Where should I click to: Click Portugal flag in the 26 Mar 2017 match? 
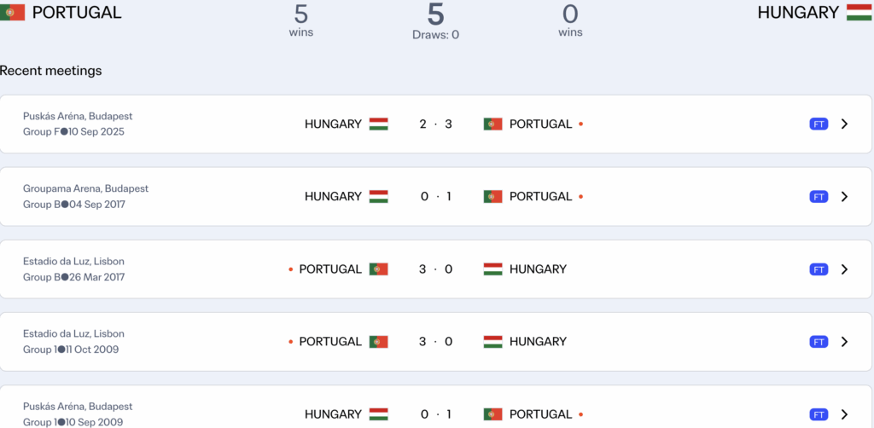(x=378, y=269)
